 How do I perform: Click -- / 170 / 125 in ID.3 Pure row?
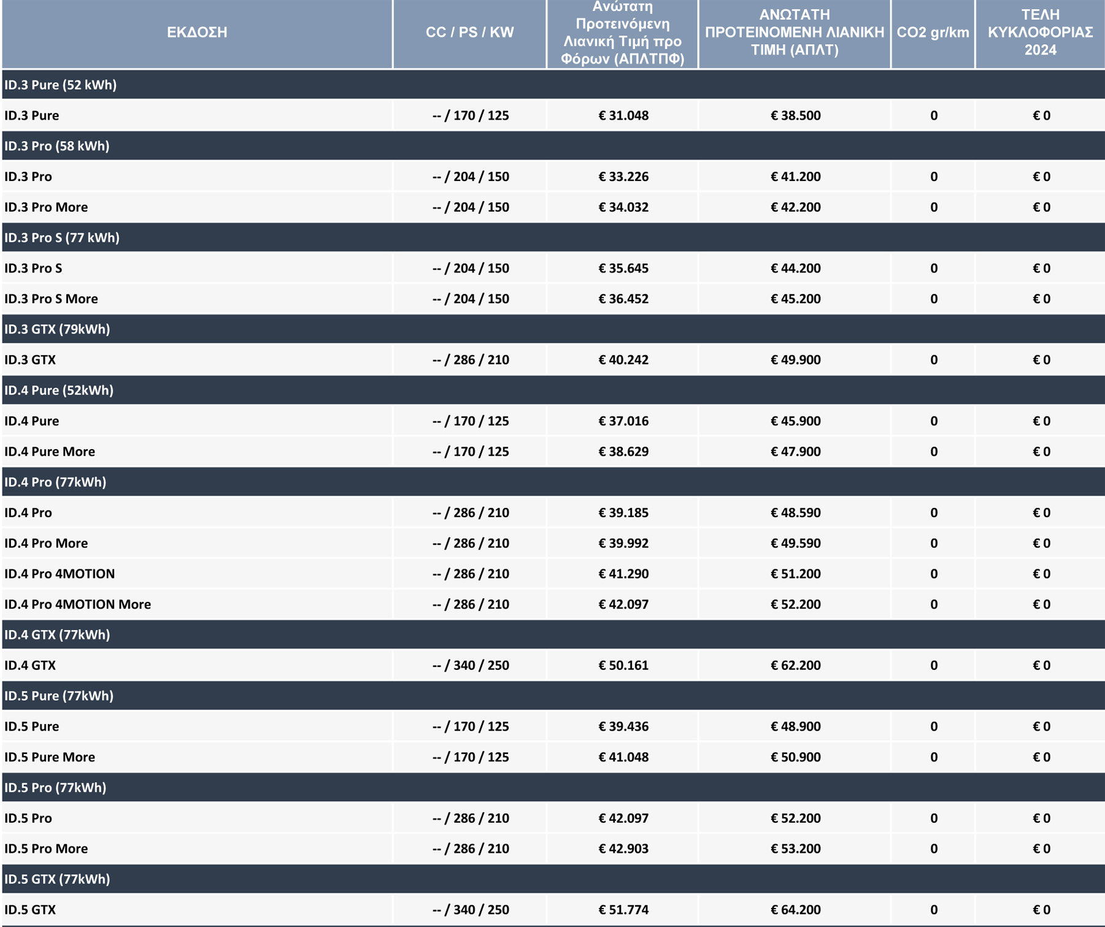(471, 115)
